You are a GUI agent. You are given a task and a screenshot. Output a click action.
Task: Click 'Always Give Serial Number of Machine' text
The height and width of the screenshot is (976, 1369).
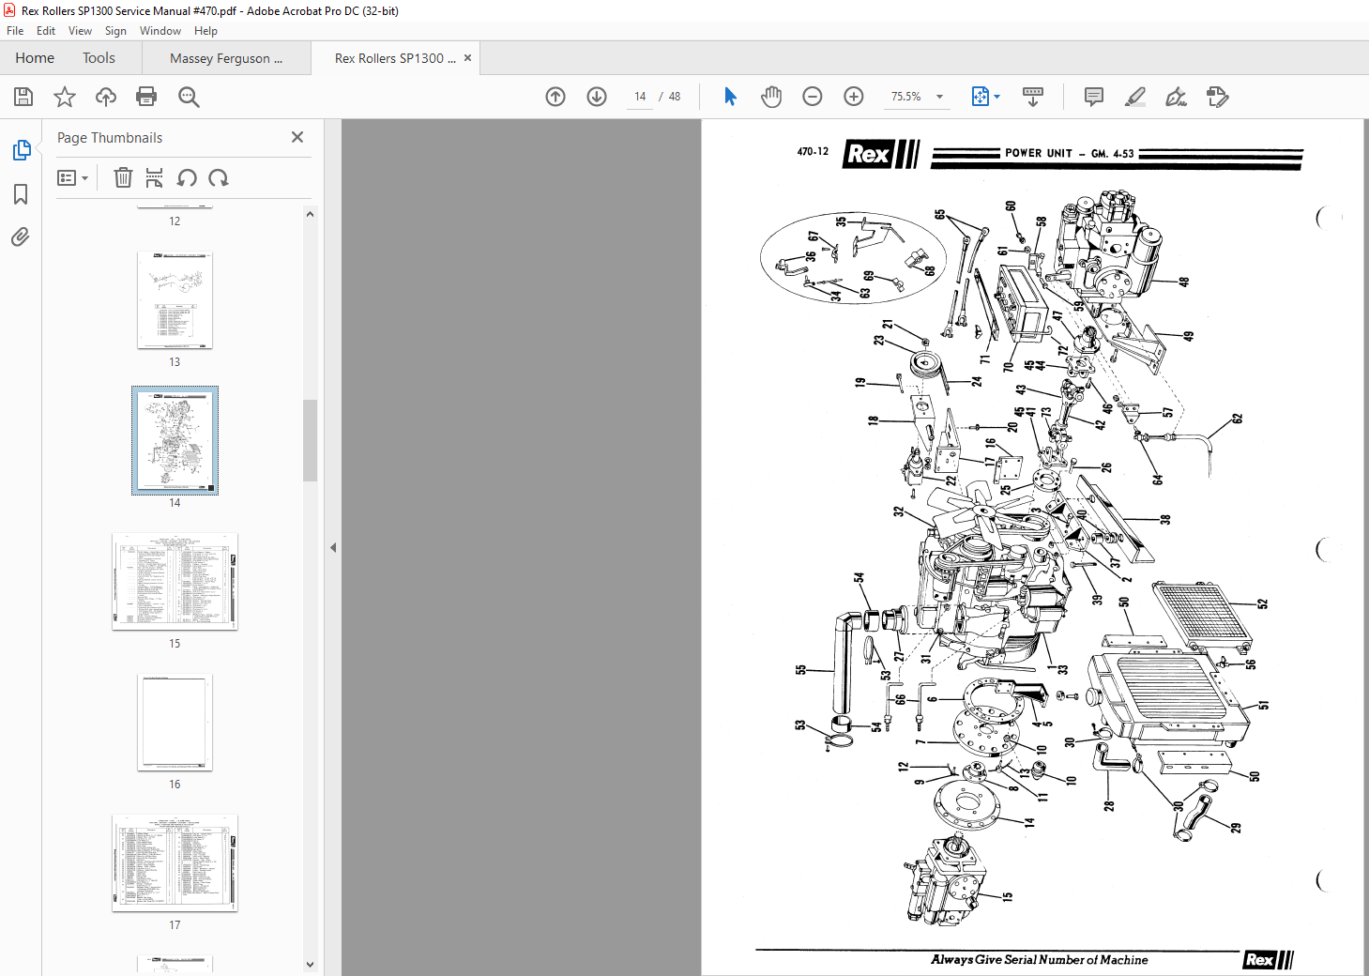(x=1039, y=959)
